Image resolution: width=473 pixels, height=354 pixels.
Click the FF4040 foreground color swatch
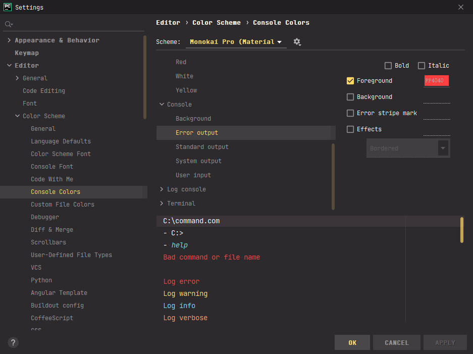437,81
